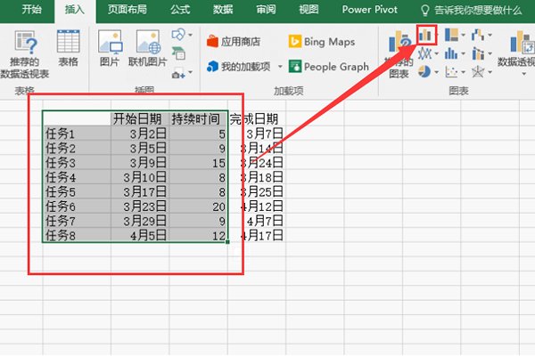Select the cell labeled 任务4
Image resolution: width=535 pixels, height=356 pixels.
(77, 177)
